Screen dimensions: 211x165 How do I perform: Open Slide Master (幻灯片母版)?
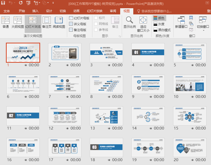79,18
